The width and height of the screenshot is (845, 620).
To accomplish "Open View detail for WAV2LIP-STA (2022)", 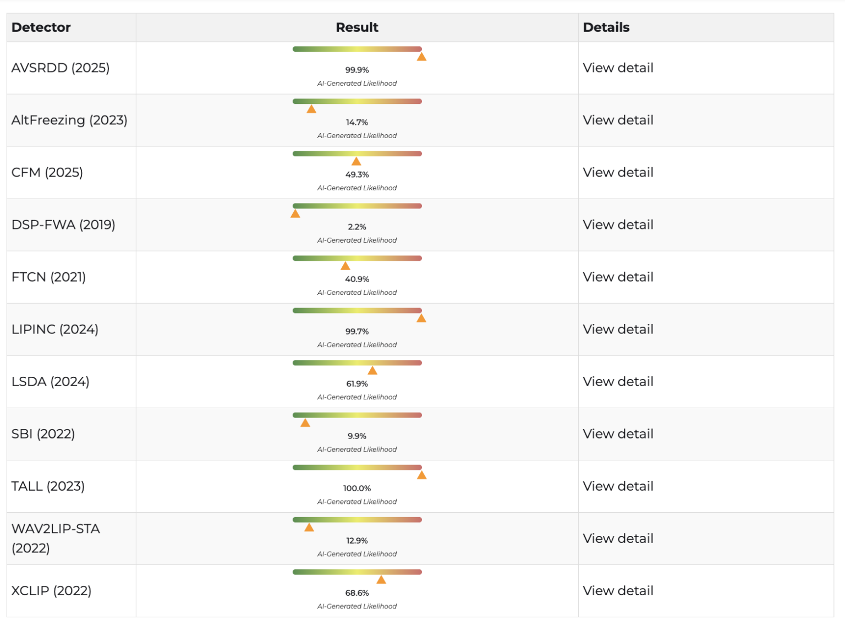I will pos(618,539).
